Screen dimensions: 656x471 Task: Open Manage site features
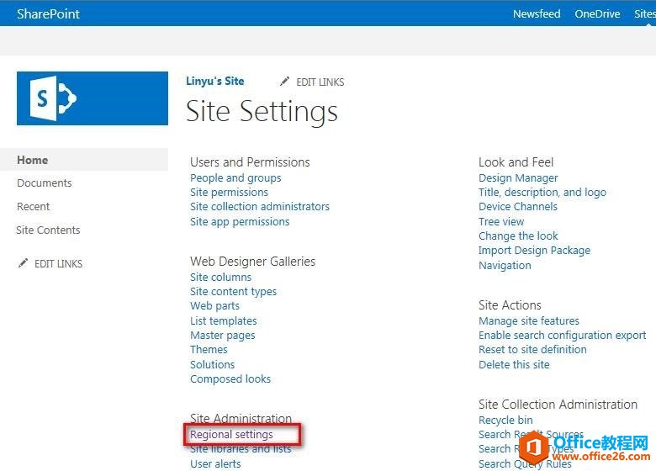[x=529, y=320]
